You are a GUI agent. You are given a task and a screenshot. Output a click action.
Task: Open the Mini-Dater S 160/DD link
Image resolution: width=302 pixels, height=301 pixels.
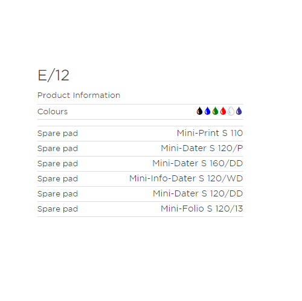coord(198,163)
